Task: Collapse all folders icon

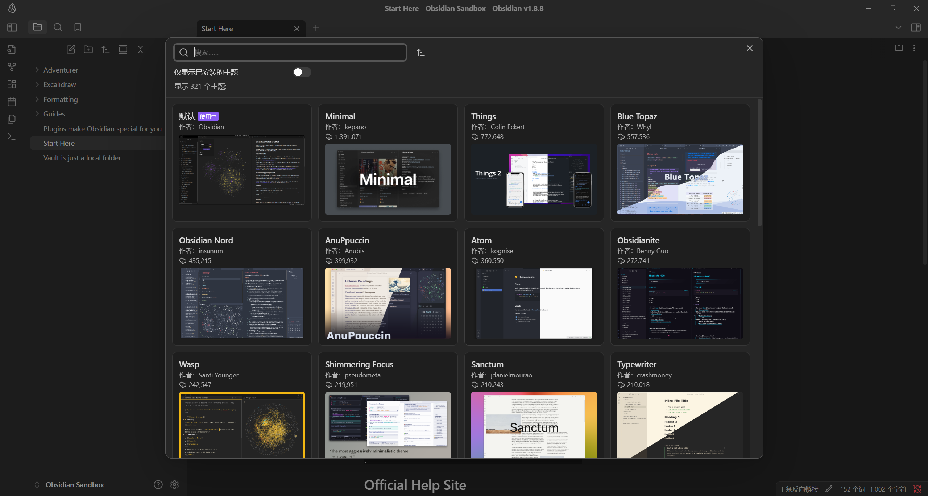Action: 141,50
